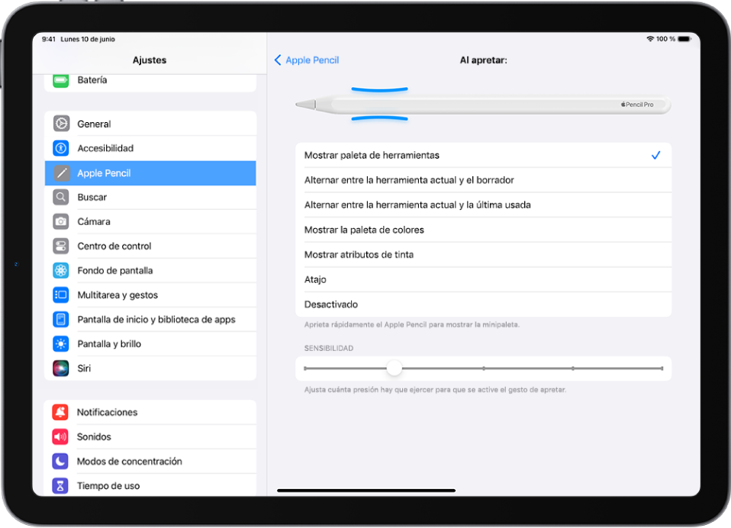Select Mostrar la paleta de colores
Image resolution: width=731 pixels, height=528 pixels.
point(484,230)
